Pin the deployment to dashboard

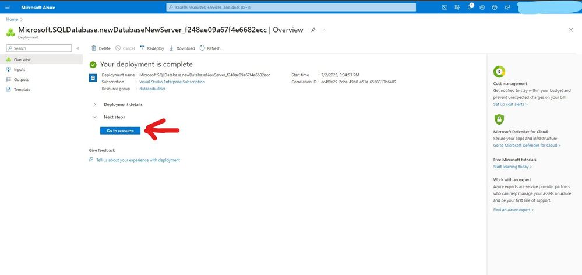click(x=313, y=30)
